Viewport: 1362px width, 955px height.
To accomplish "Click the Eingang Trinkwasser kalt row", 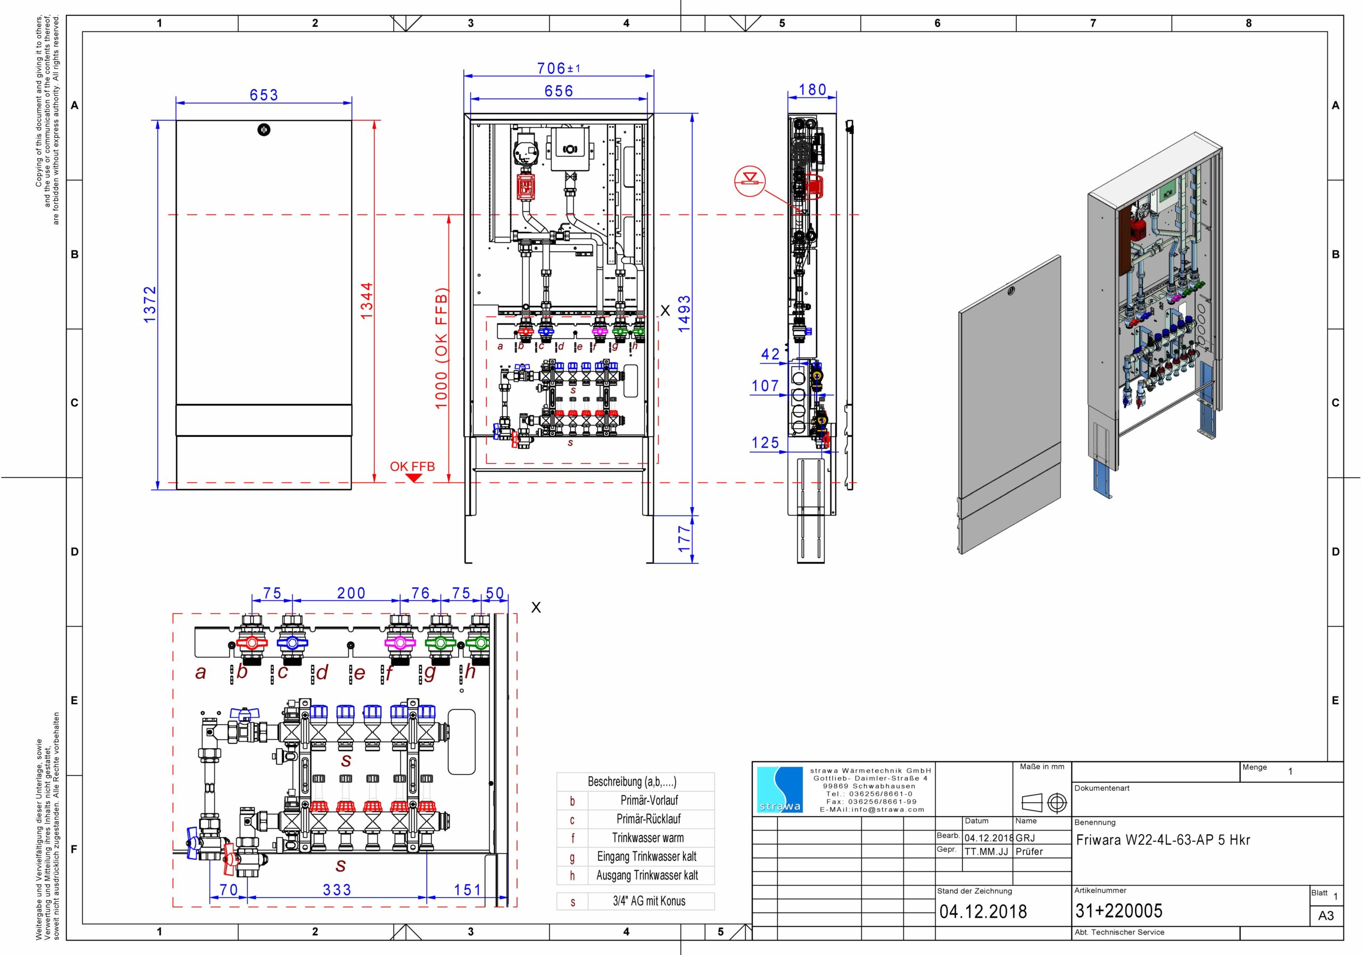I will 635,857.
